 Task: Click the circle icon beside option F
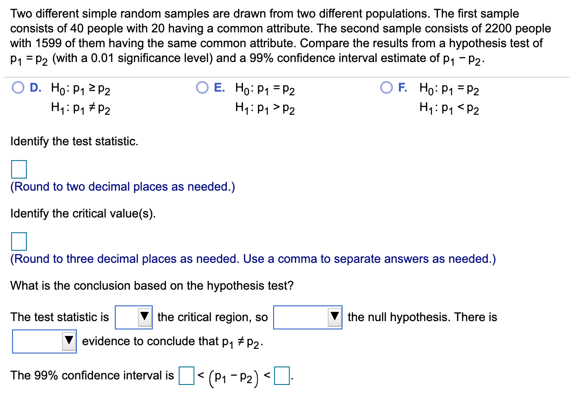pos(387,88)
